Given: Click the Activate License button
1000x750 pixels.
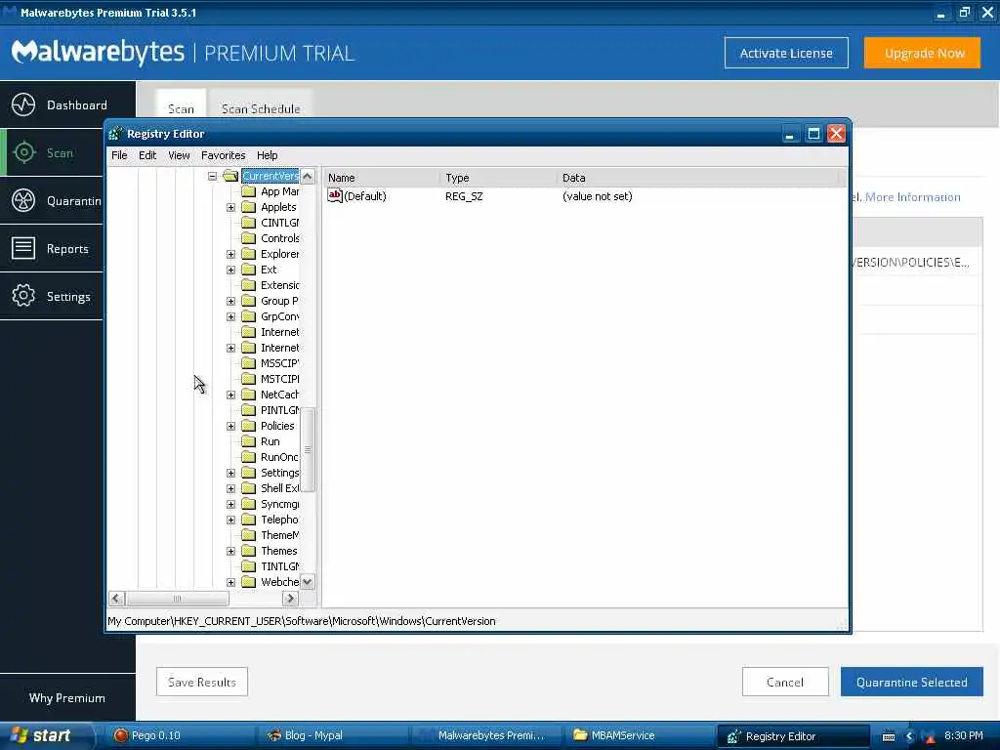Looking at the screenshot, I should 786,53.
